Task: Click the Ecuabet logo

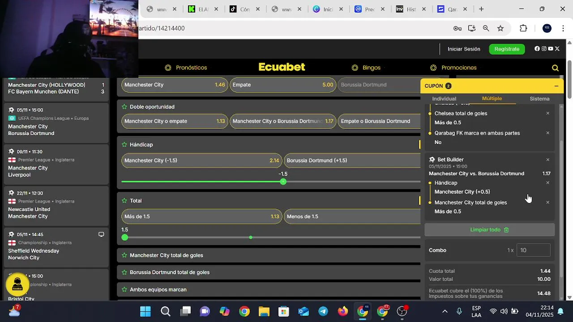Action: 282,67
